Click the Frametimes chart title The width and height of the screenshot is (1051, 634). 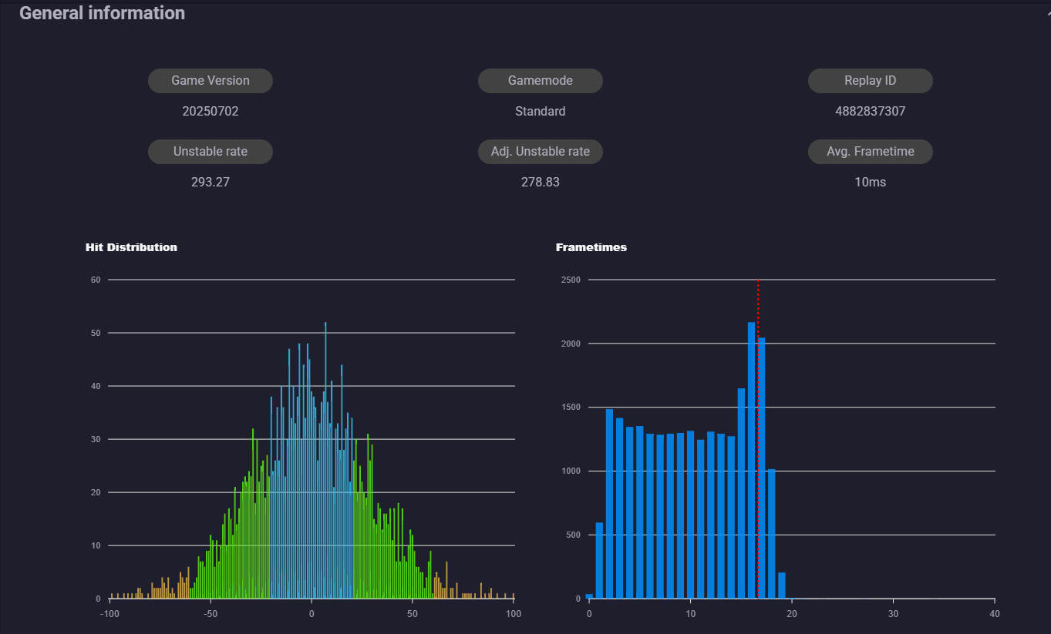pos(591,247)
